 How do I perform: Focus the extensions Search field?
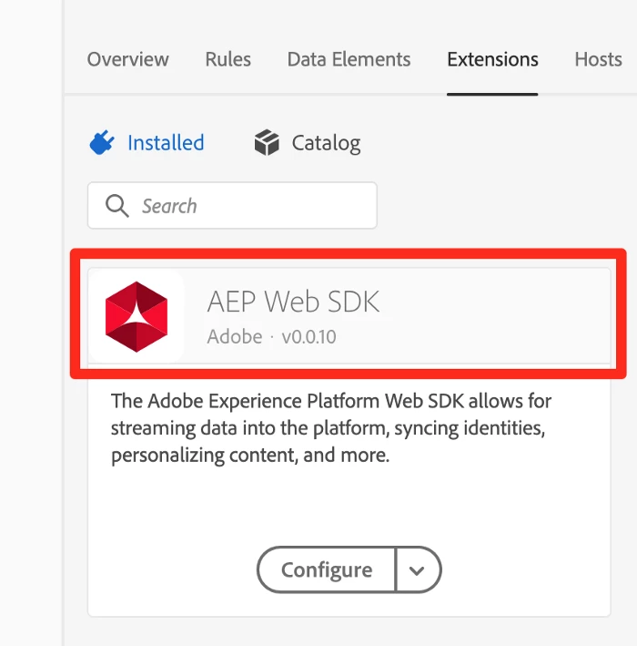click(x=232, y=206)
